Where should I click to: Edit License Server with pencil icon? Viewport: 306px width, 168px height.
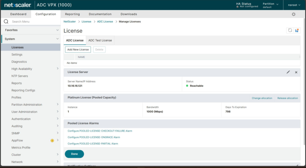tap(288, 72)
